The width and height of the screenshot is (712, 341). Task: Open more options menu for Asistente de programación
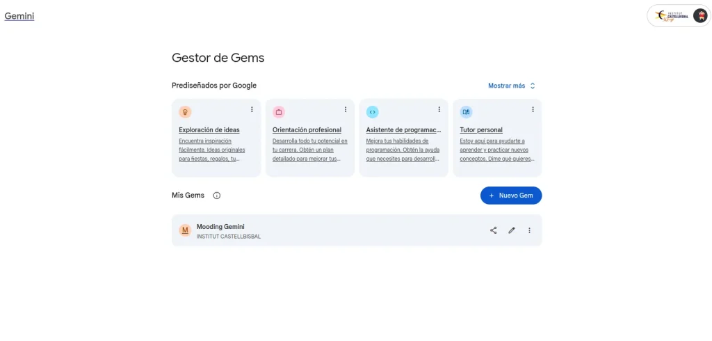tap(439, 109)
